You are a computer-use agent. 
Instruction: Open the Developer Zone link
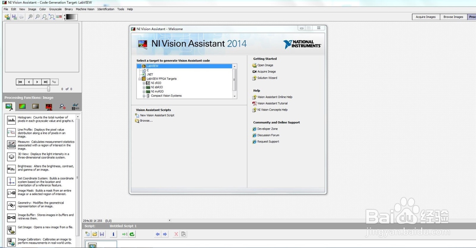[x=268, y=129]
